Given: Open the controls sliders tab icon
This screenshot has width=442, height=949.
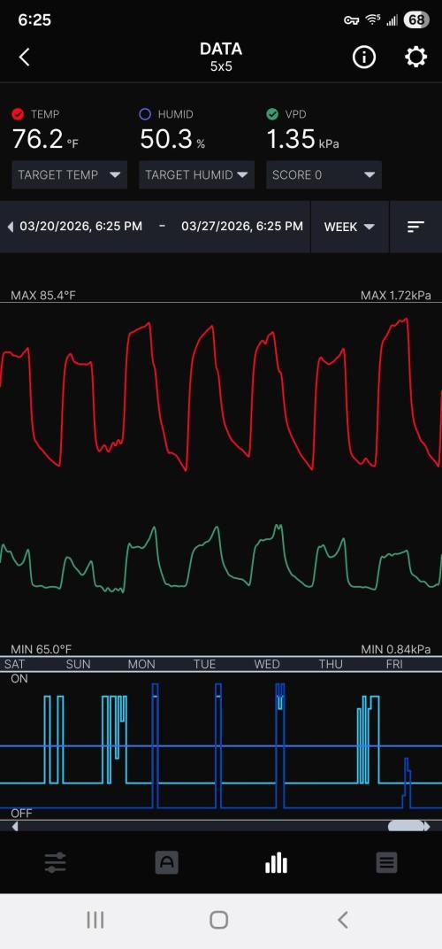Looking at the screenshot, I should (x=56, y=862).
